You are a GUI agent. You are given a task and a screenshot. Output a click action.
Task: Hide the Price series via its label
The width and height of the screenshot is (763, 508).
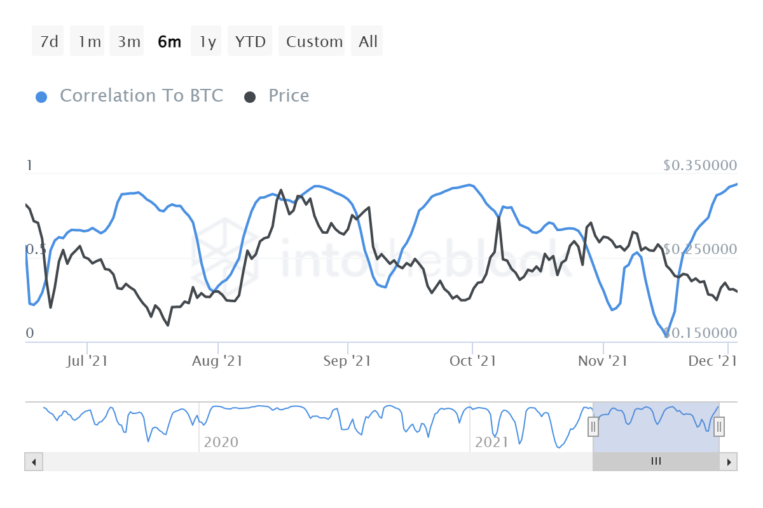289,96
